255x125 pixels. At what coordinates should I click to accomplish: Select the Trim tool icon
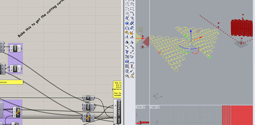tap(127, 37)
